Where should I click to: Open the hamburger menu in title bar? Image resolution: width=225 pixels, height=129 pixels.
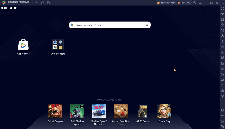click(x=201, y=3)
